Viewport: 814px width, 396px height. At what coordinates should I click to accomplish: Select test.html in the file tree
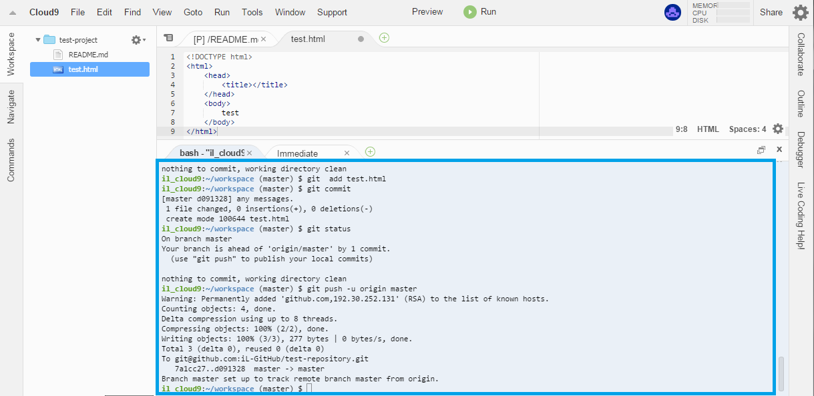point(89,69)
